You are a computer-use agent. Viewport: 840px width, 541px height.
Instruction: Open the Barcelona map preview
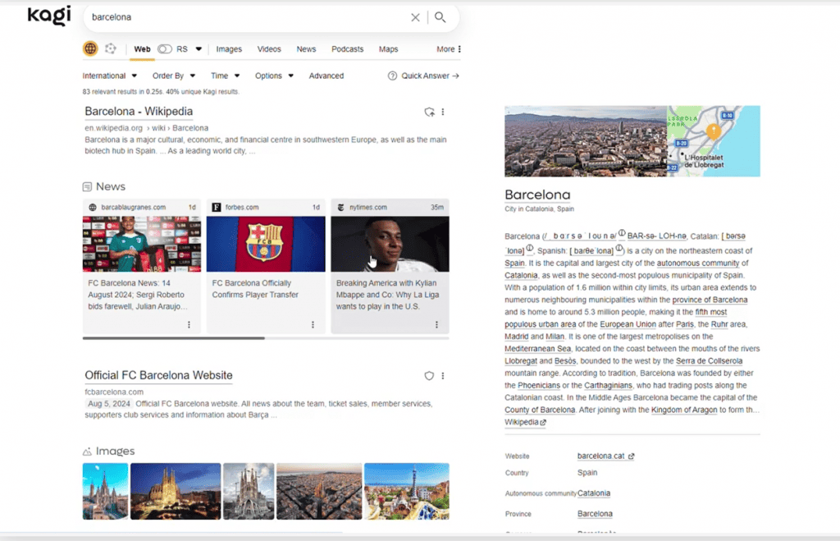coord(714,141)
